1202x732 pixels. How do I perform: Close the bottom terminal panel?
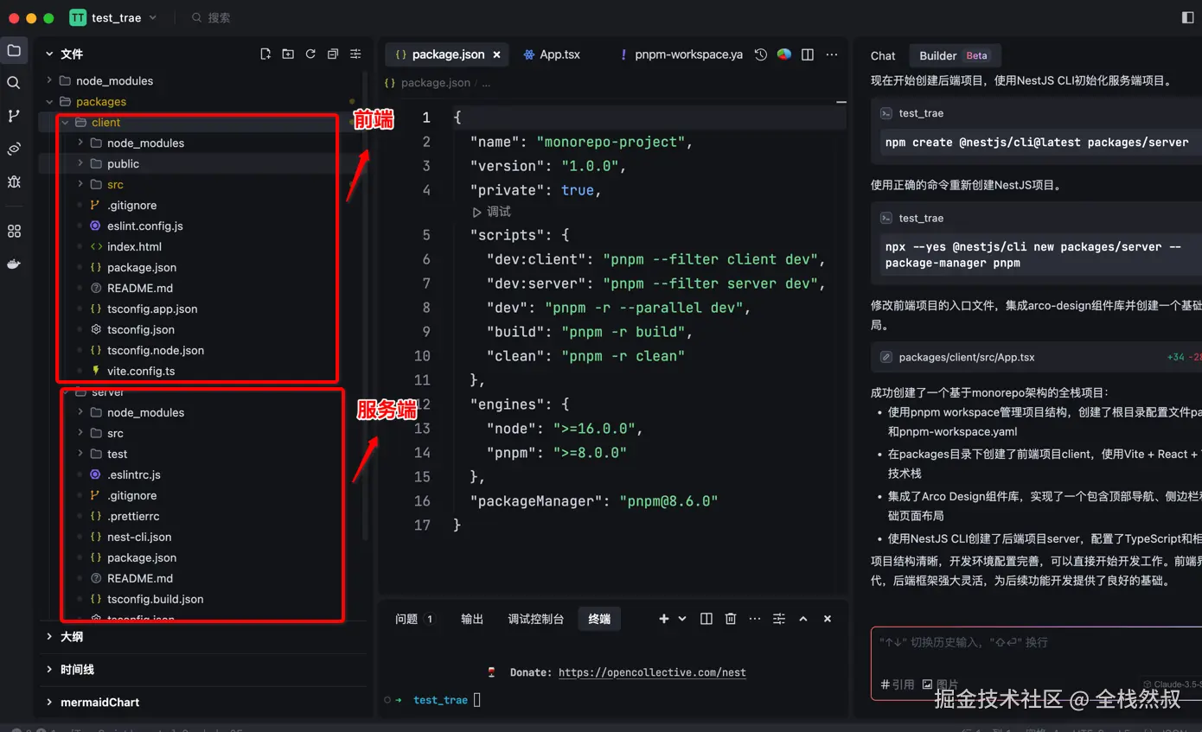(828, 619)
